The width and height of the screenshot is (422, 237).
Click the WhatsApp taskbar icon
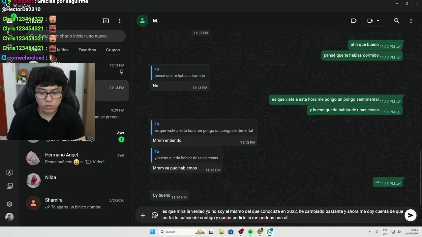click(270, 232)
